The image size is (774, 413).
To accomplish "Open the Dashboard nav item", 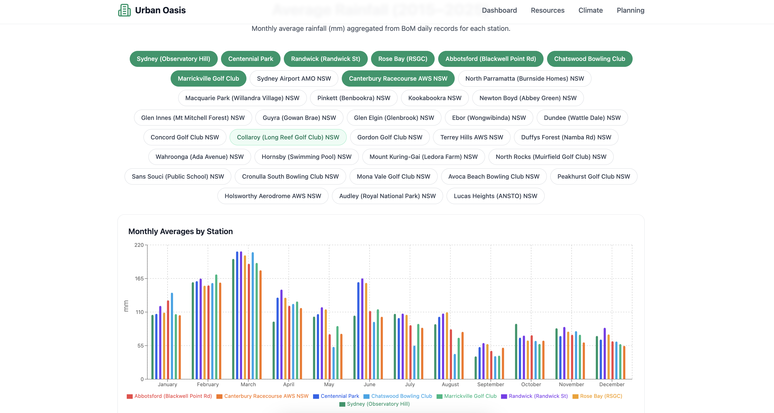I will point(499,10).
